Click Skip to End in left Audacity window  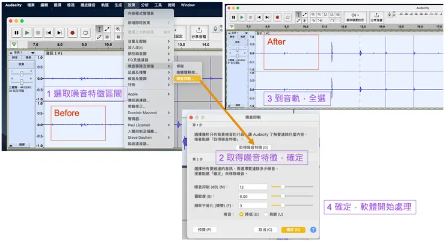(60, 33)
